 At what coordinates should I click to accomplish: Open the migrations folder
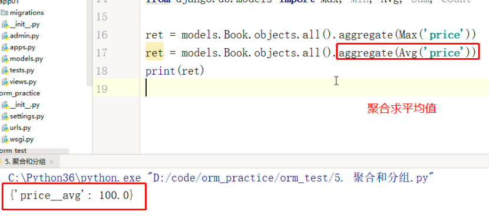click(27, 13)
